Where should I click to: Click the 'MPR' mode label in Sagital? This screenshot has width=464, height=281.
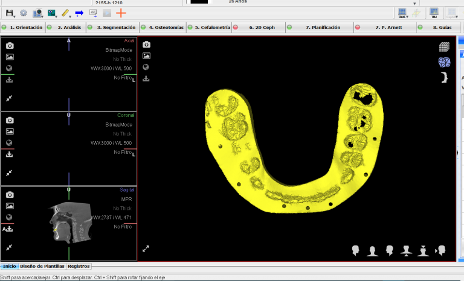click(126, 199)
